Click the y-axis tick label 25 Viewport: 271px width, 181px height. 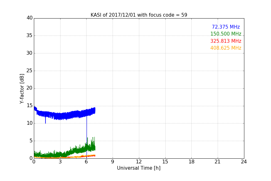coord(29,71)
